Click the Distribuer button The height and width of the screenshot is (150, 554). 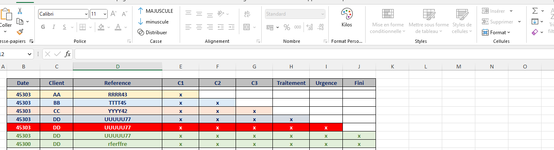pyautogui.click(x=152, y=32)
